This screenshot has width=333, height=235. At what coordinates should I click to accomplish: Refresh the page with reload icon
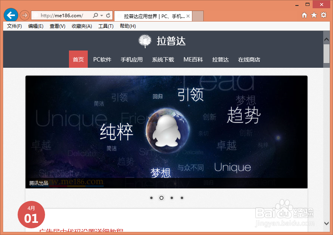pos(108,15)
